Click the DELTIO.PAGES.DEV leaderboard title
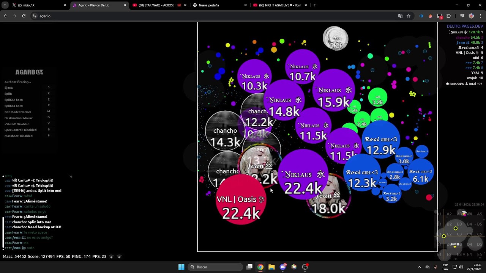This screenshot has height=273, width=486. click(x=465, y=27)
